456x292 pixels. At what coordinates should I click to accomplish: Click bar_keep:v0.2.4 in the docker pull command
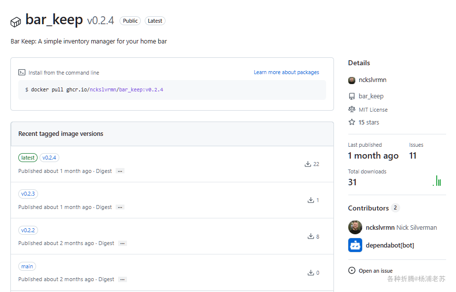tap(141, 89)
